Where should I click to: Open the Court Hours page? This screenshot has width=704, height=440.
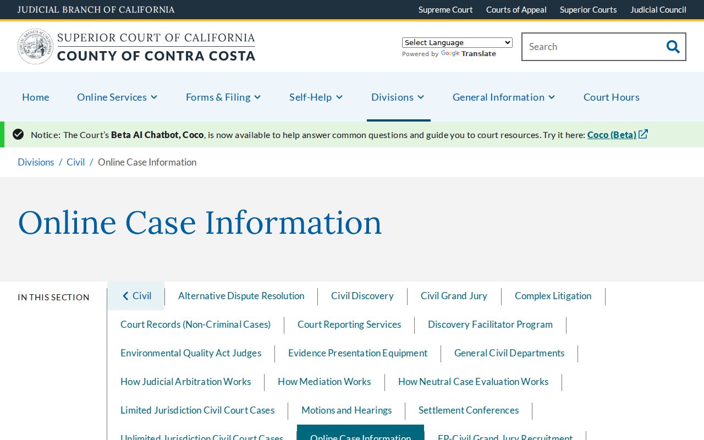point(612,97)
